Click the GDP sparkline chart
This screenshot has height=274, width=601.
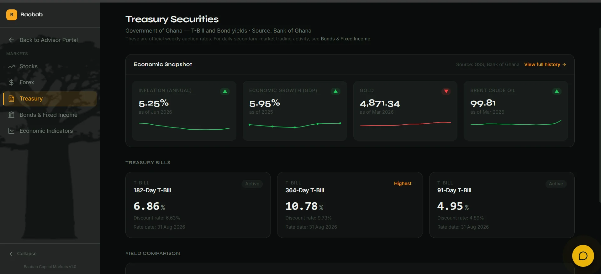[x=295, y=126]
